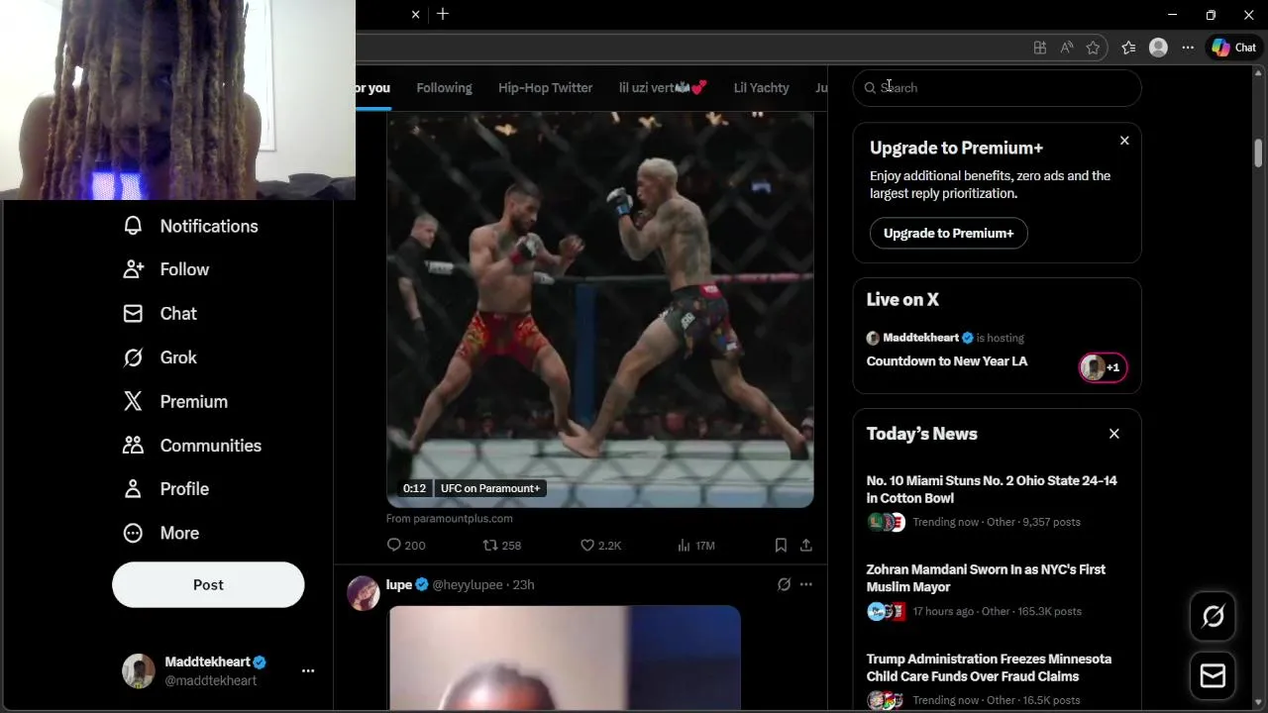Open Premium X logo icon in sidebar
Viewport: 1268px width, 713px height.
pos(133,401)
